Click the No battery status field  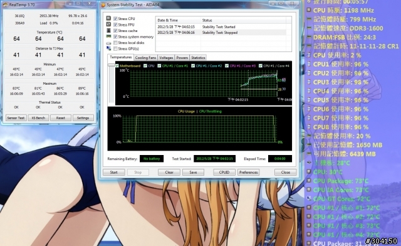[152, 159]
